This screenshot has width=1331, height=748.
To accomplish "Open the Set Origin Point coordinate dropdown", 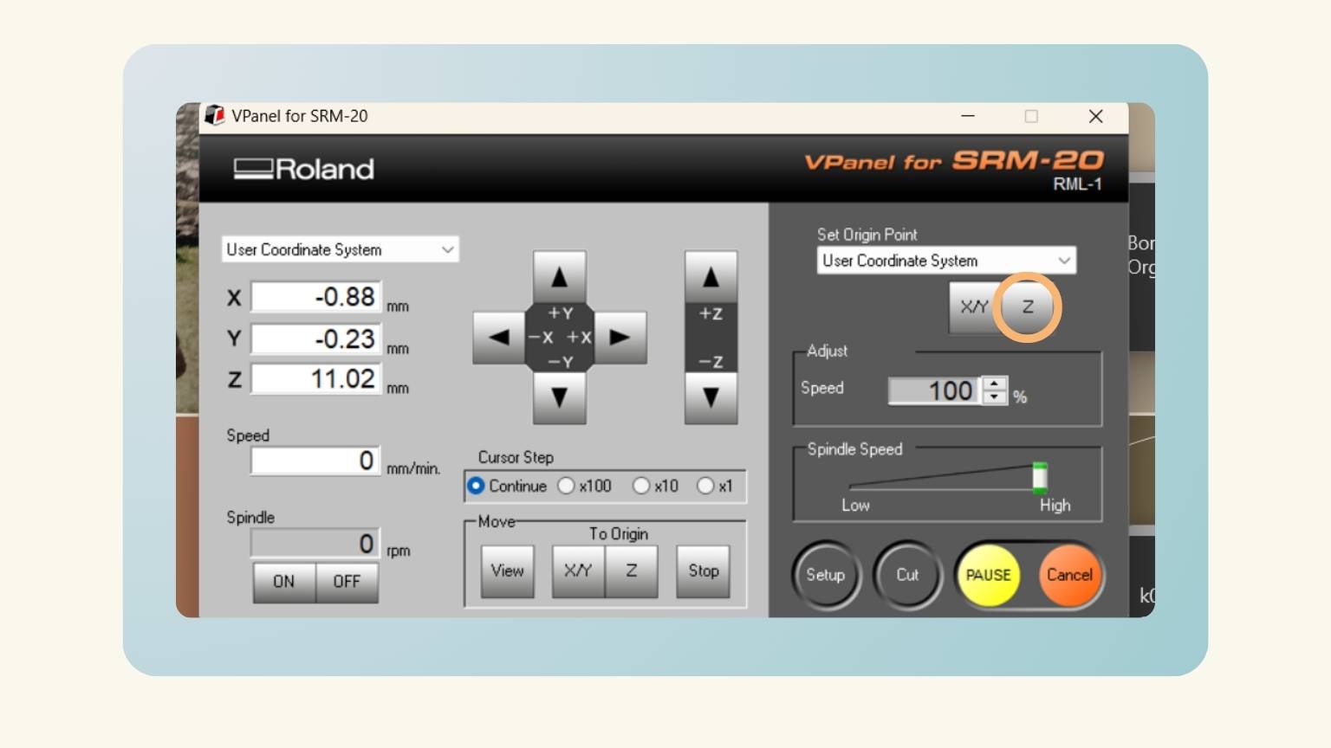I will pos(946,261).
